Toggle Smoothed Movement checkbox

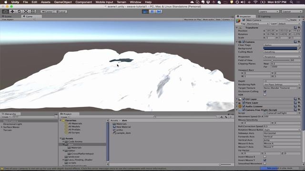coord(265,163)
